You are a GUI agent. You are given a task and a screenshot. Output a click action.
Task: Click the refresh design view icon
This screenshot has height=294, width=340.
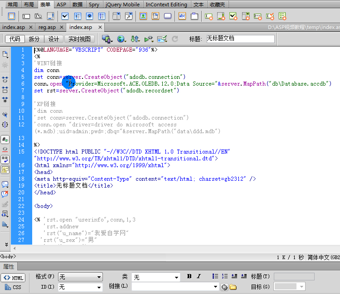coord(175,39)
